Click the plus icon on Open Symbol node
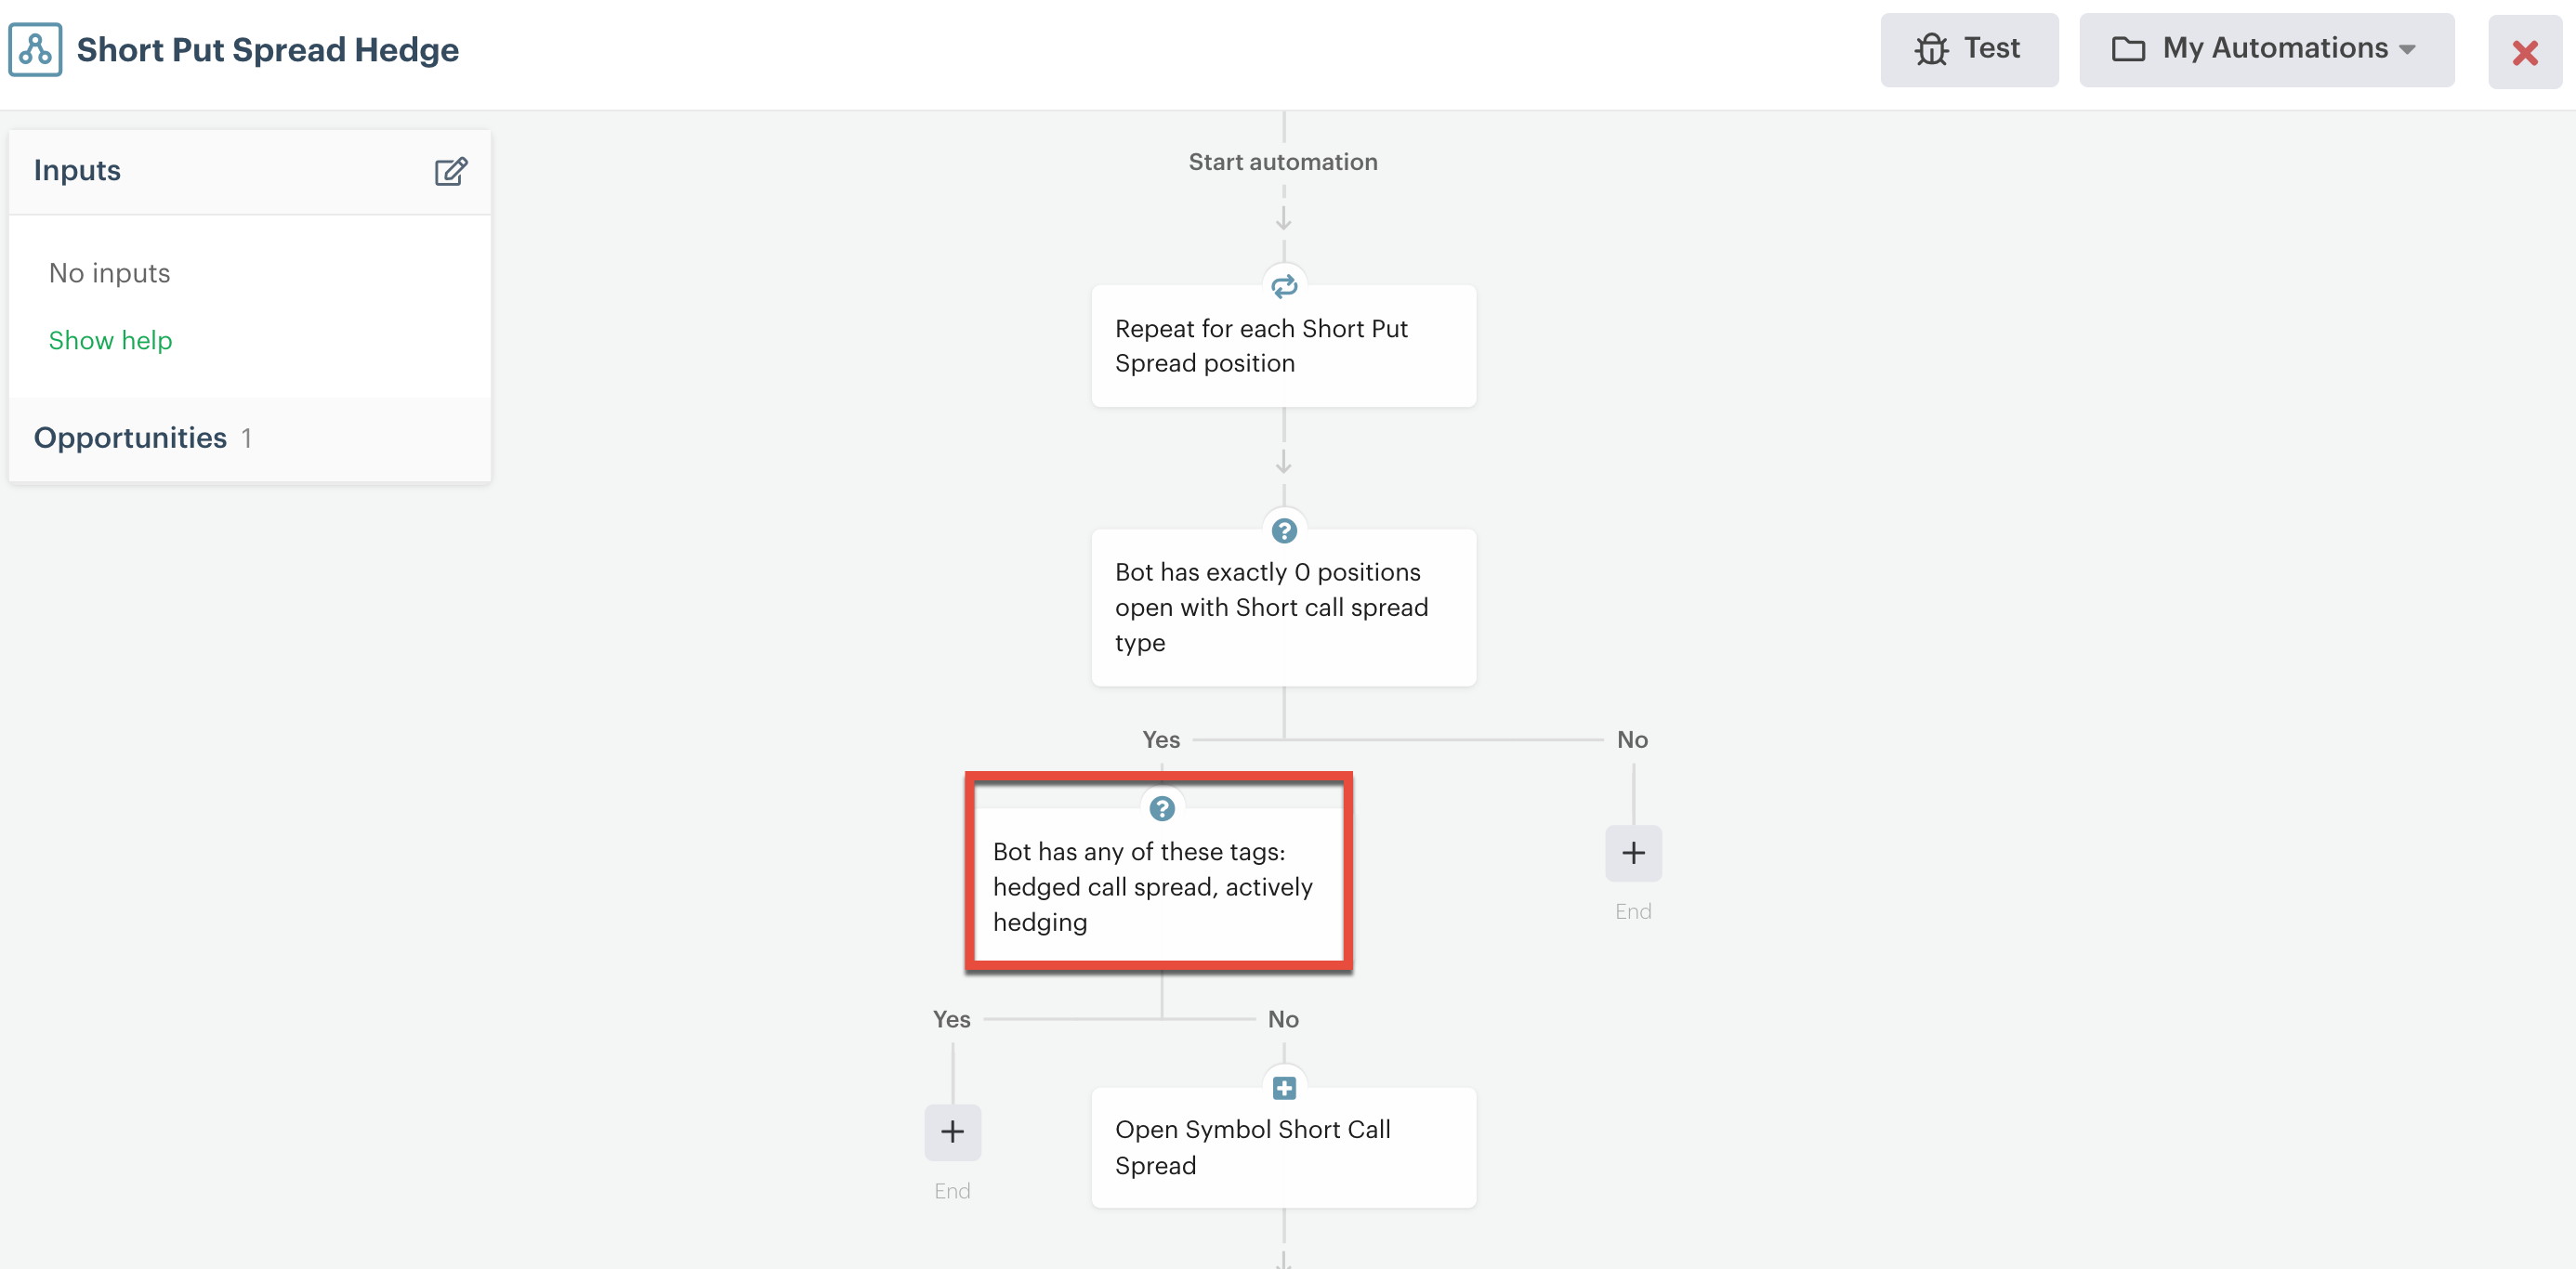 click(1284, 1087)
